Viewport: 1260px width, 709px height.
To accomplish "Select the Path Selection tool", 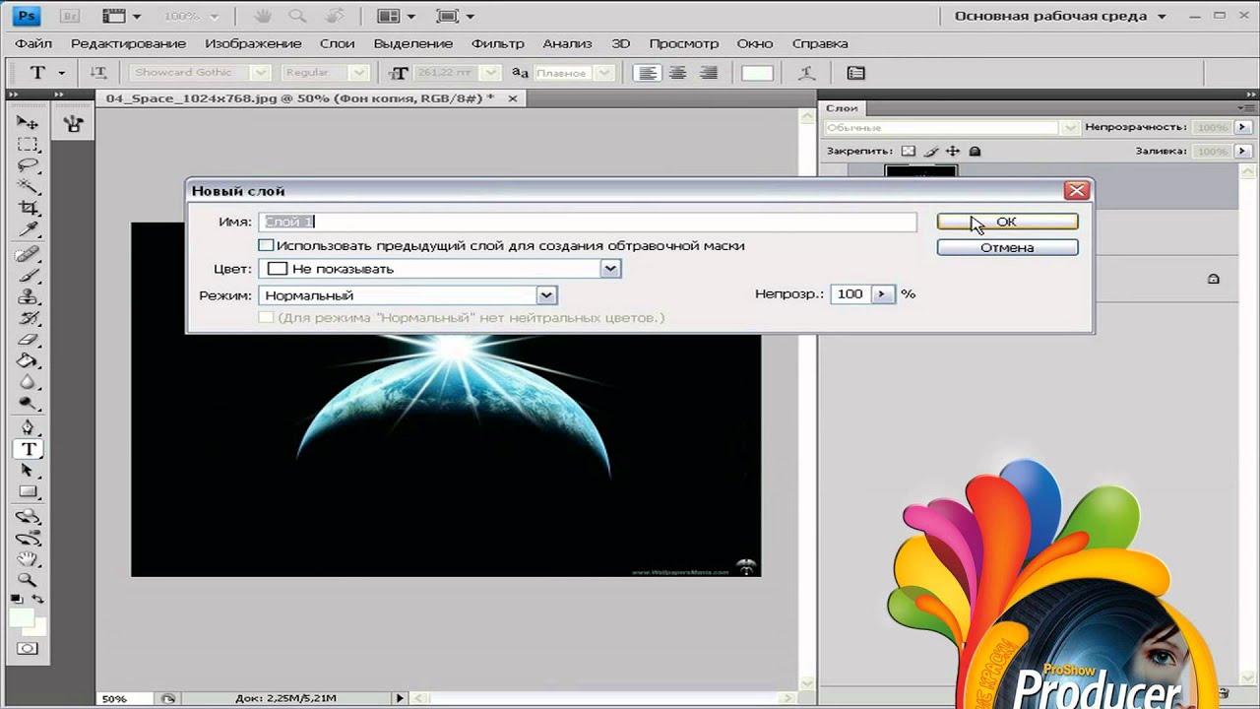I will pos(28,471).
